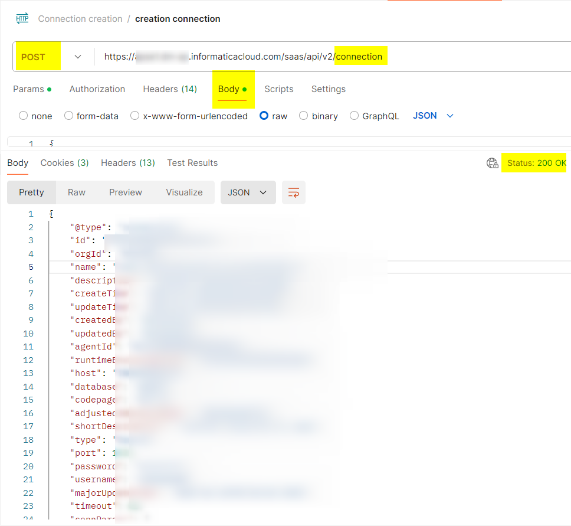
Task: Click the "id" key on line 3
Action: pos(80,241)
